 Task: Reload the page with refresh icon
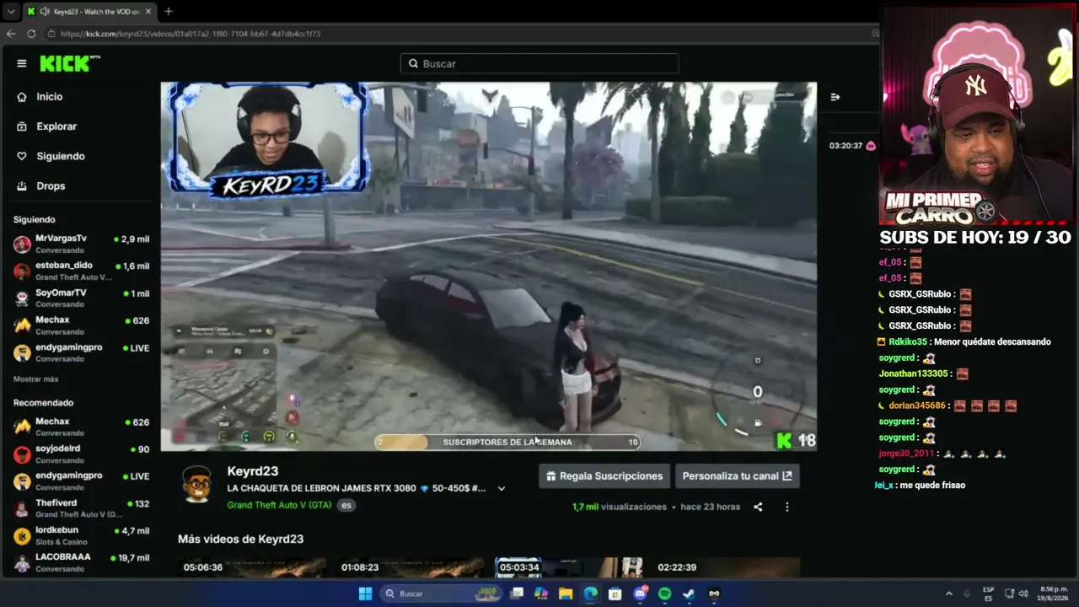tap(31, 34)
